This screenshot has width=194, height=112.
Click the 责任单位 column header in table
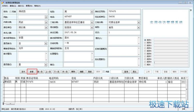tap(143, 78)
